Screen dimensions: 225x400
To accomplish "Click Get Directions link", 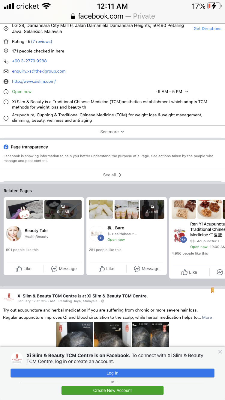I will pos(207,28).
